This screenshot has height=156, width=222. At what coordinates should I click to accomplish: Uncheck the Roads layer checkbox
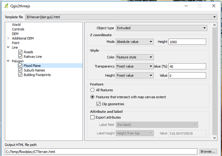[x=20, y=52]
